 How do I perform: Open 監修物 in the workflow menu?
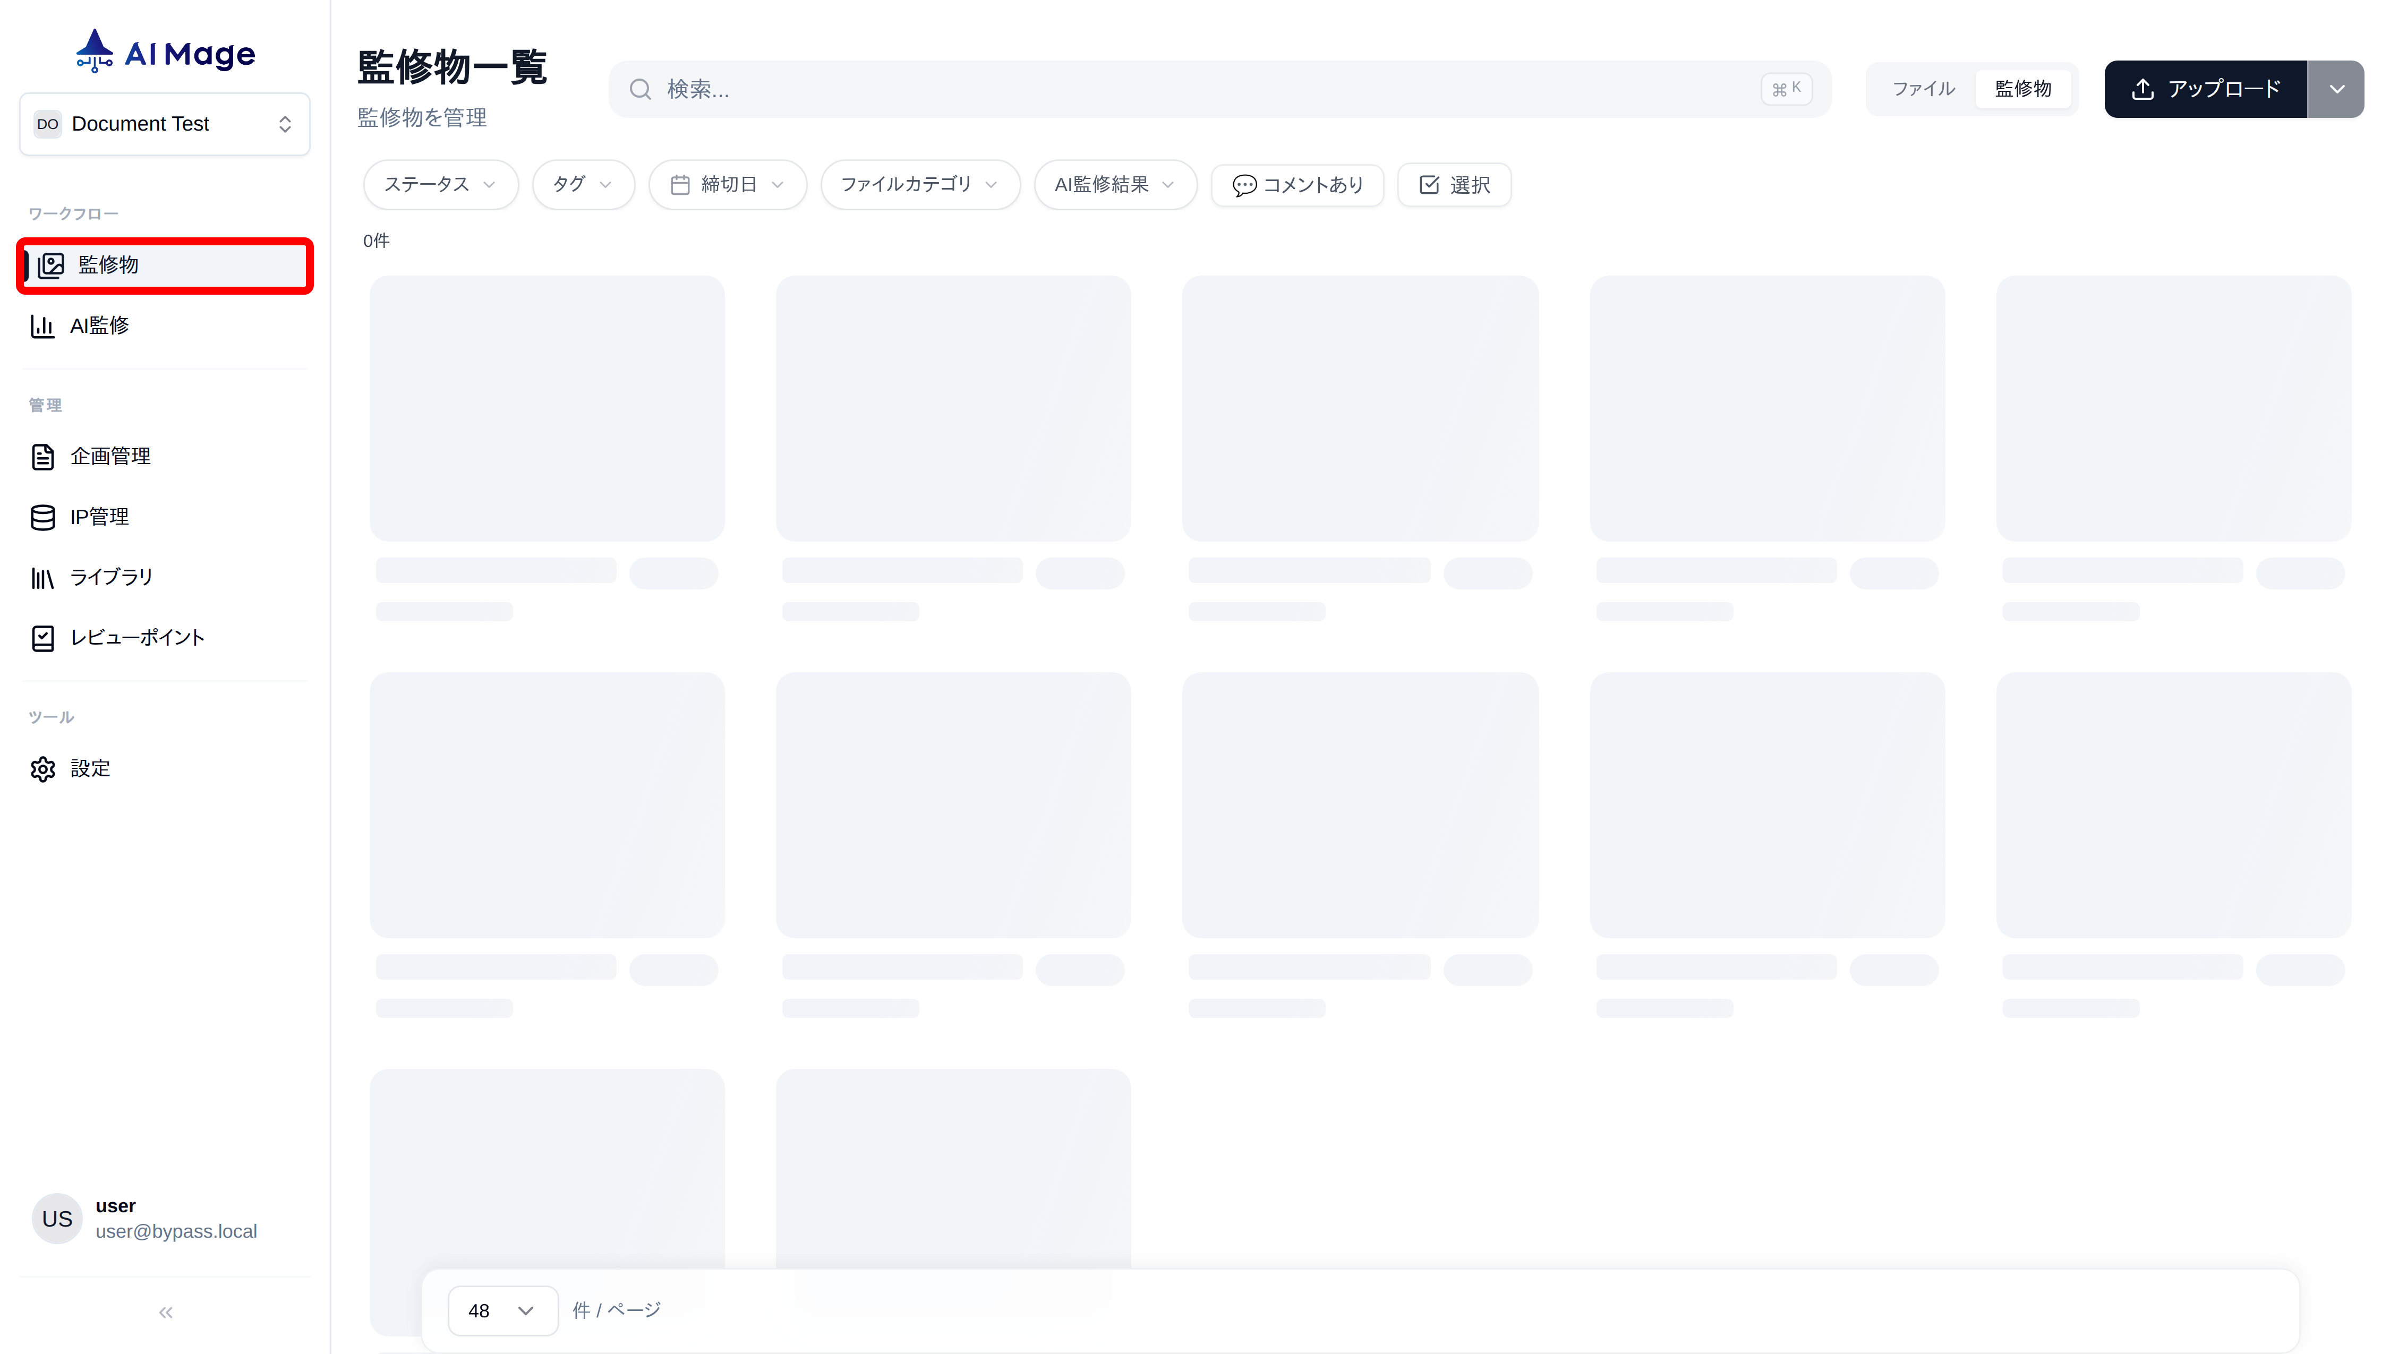(166, 265)
